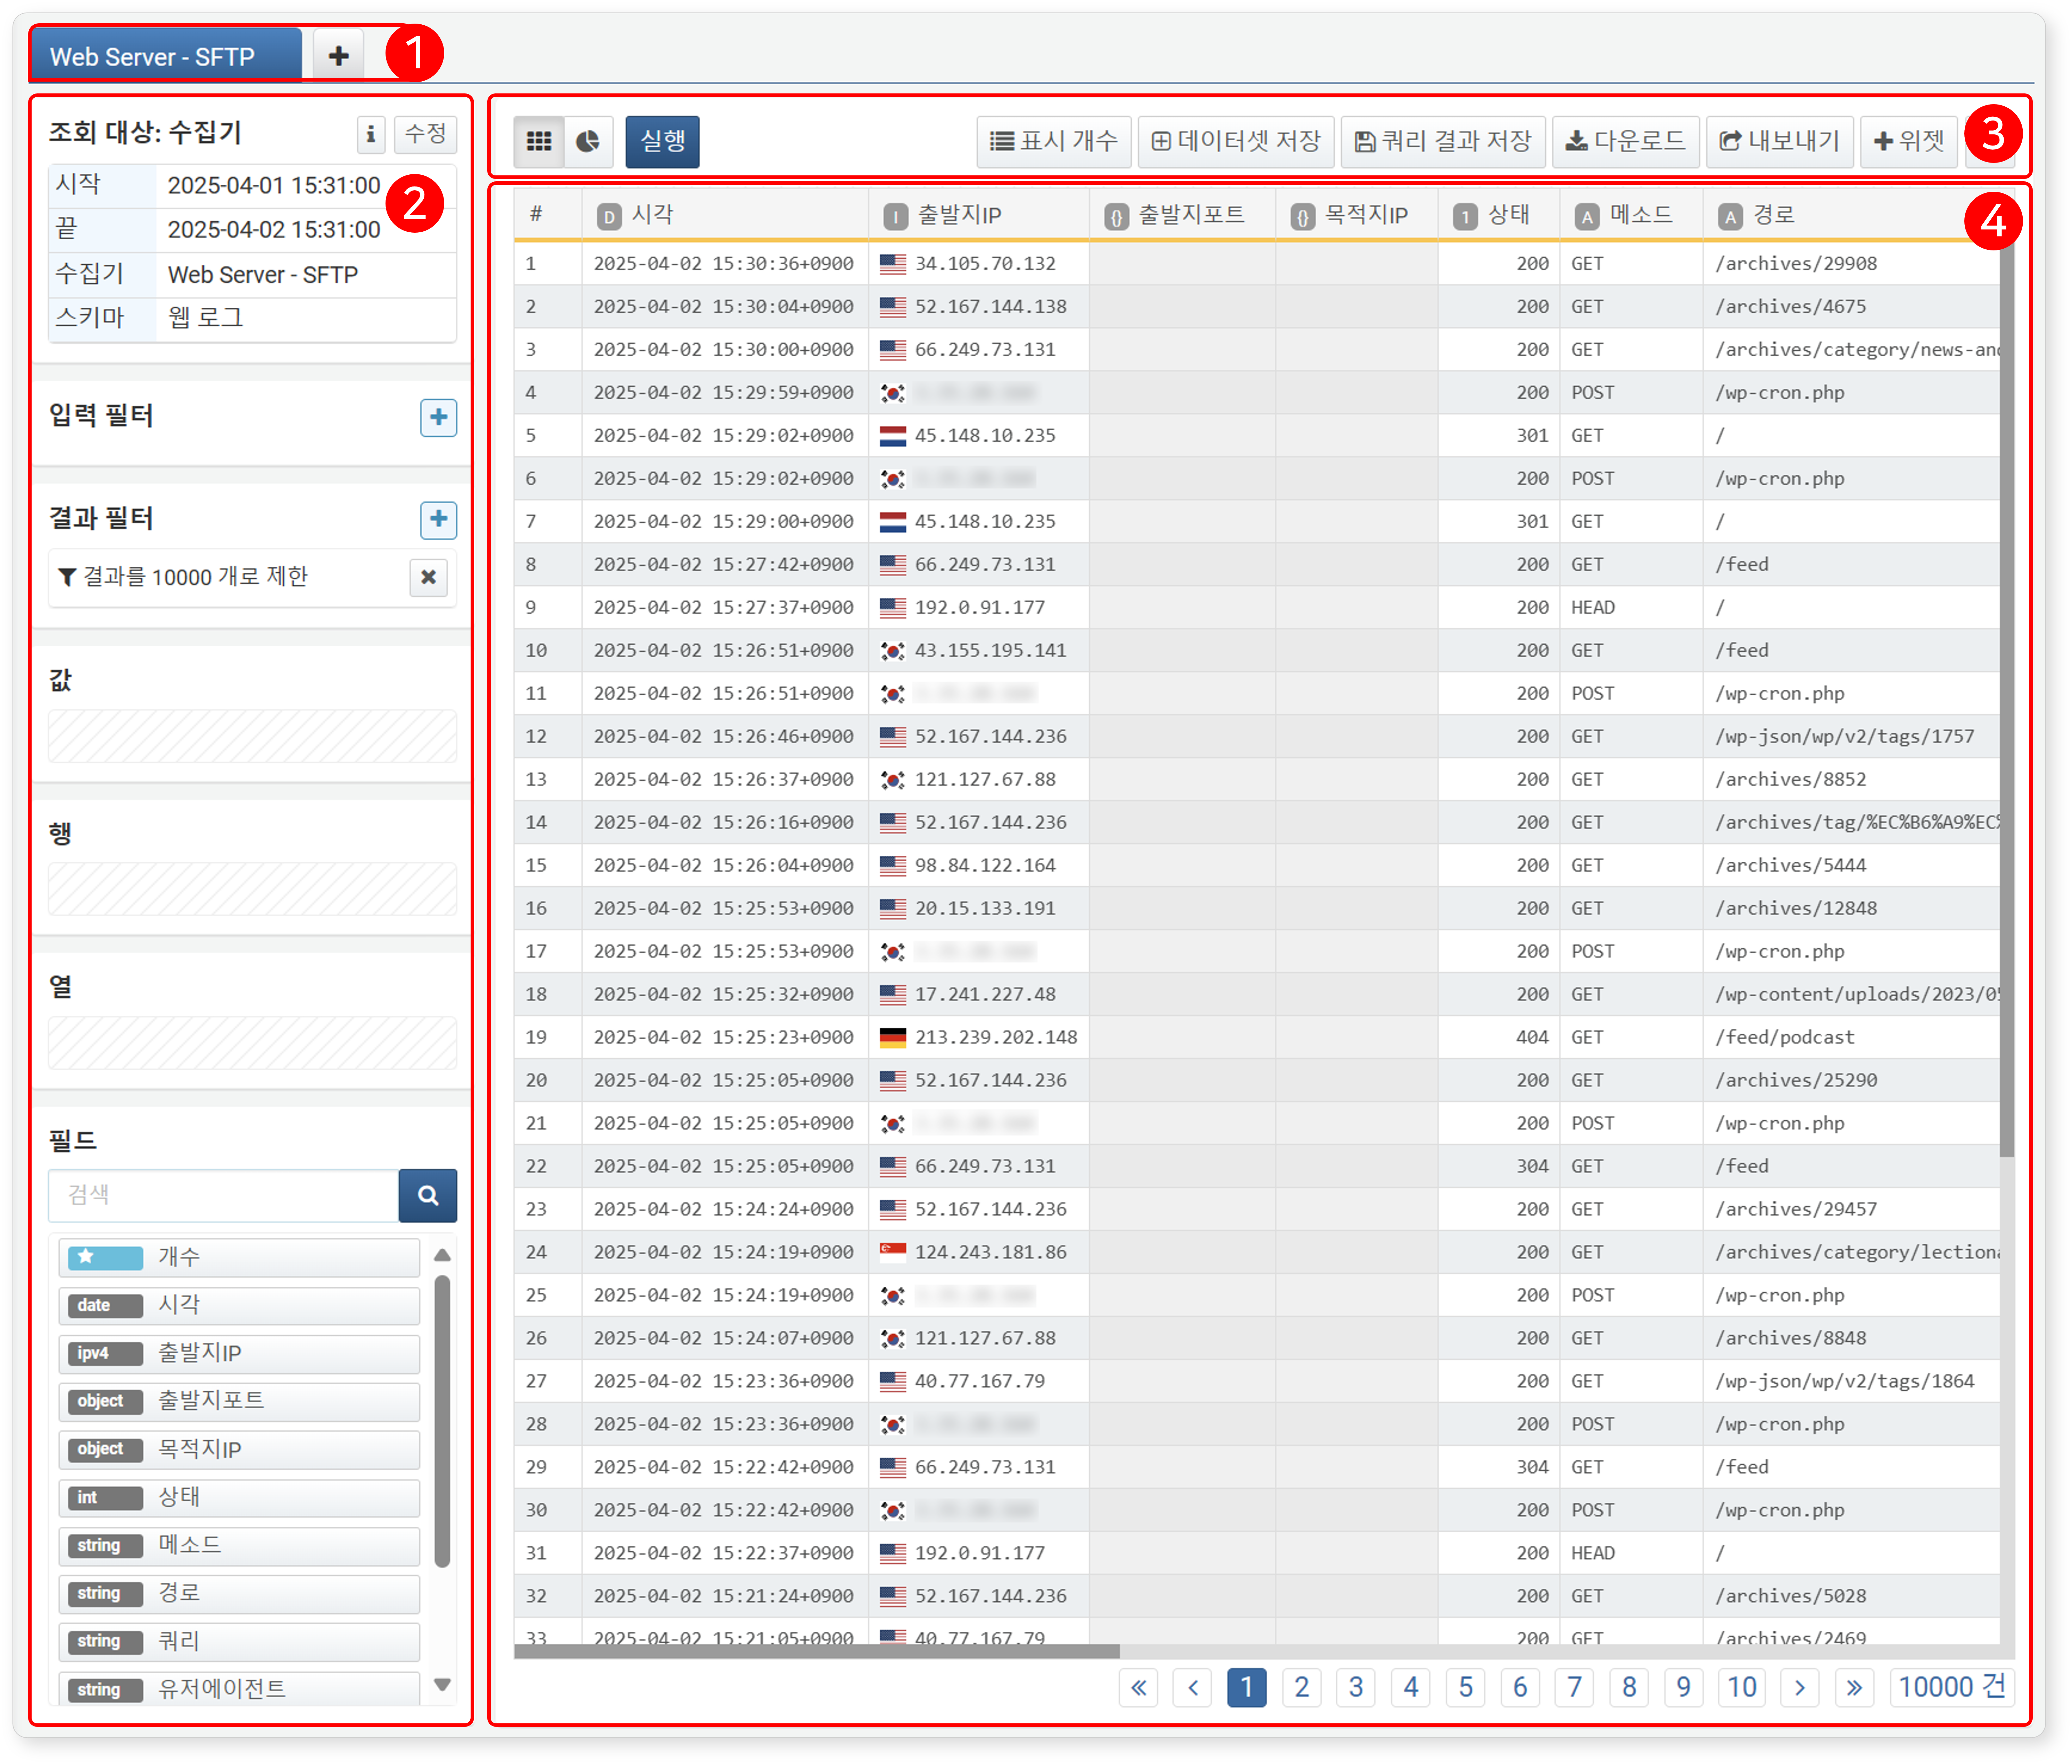The image size is (2072, 1764).
Task: Click field list scroll down arrow
Action: 442,1685
